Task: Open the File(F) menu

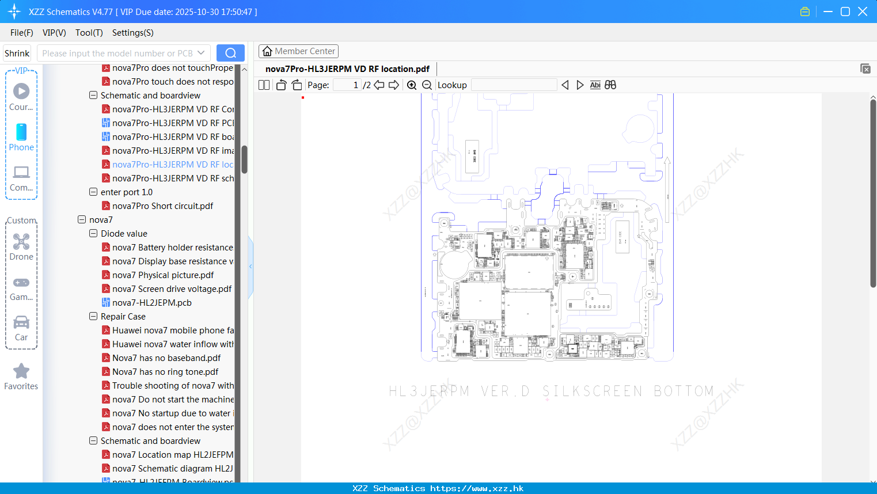Action: point(22,33)
